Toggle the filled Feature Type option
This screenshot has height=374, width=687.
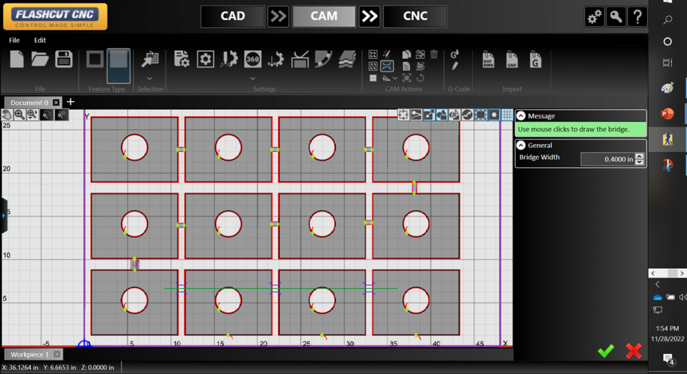coord(118,60)
